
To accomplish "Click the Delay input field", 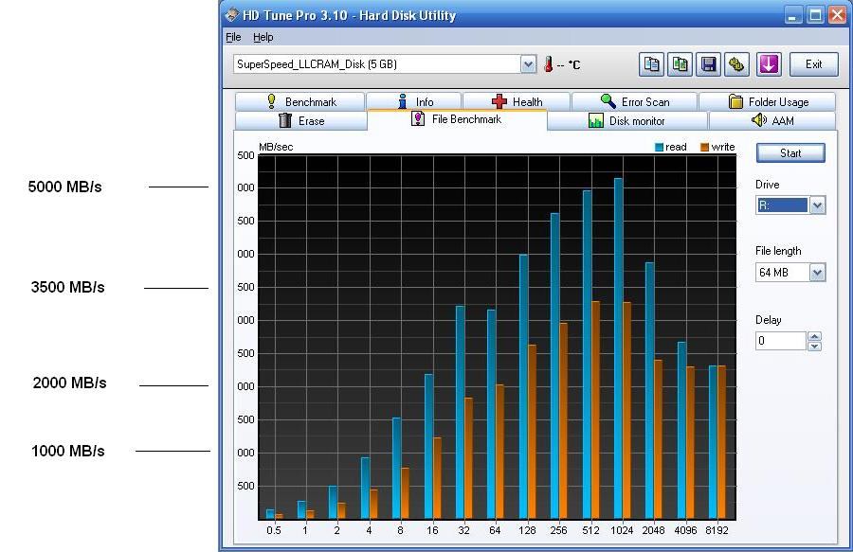I will click(781, 341).
